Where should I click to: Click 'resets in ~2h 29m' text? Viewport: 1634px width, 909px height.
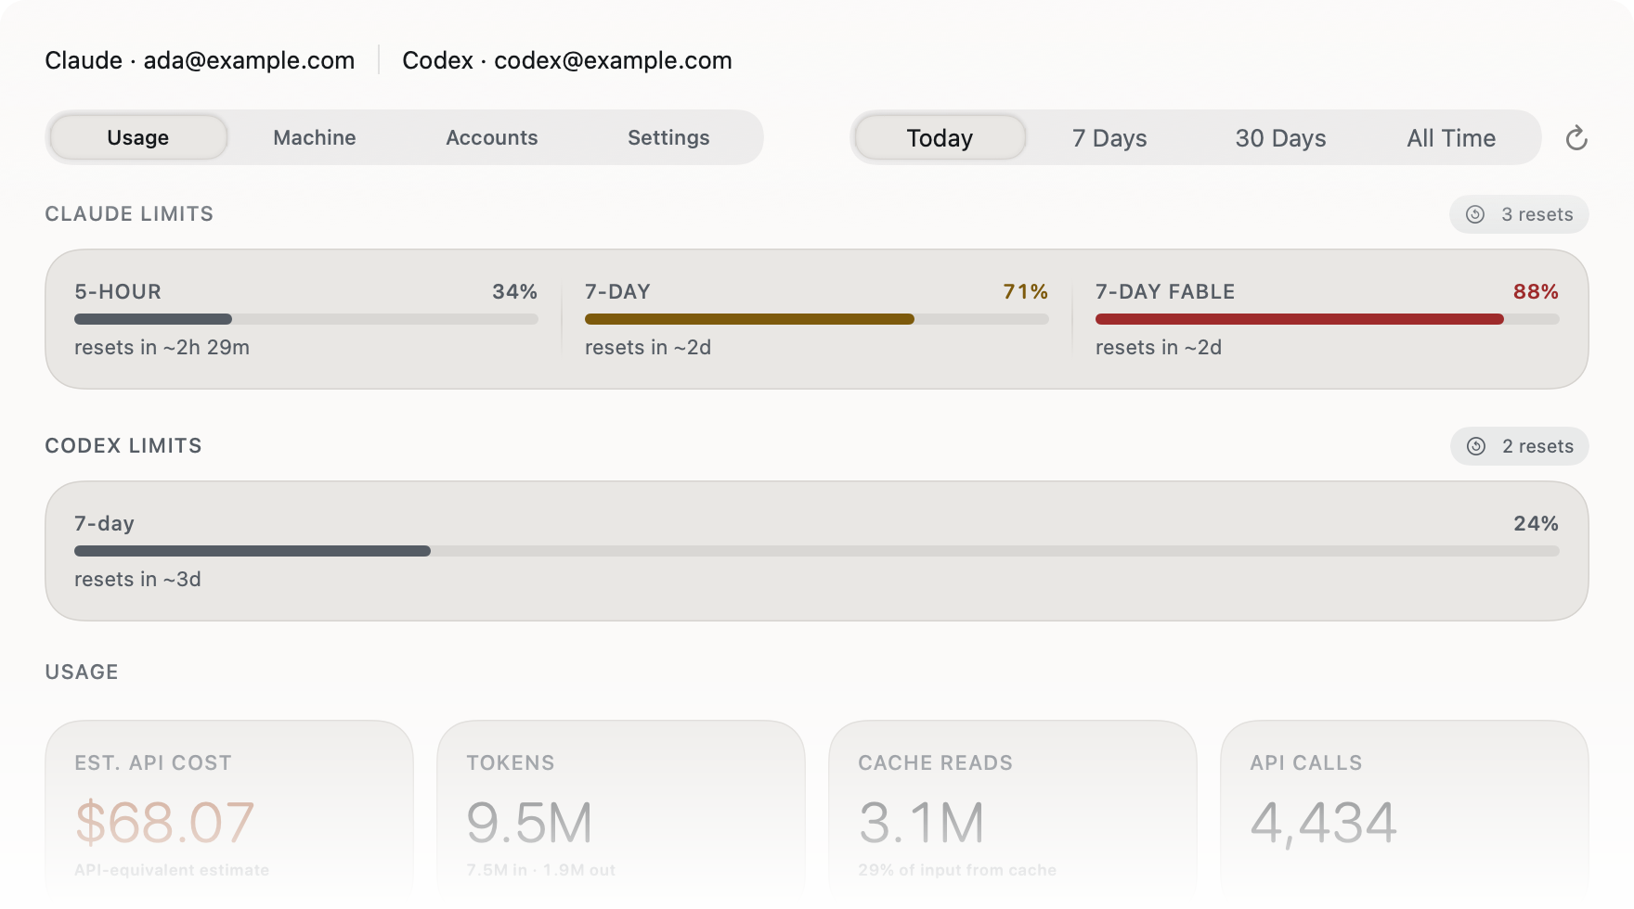pos(162,347)
